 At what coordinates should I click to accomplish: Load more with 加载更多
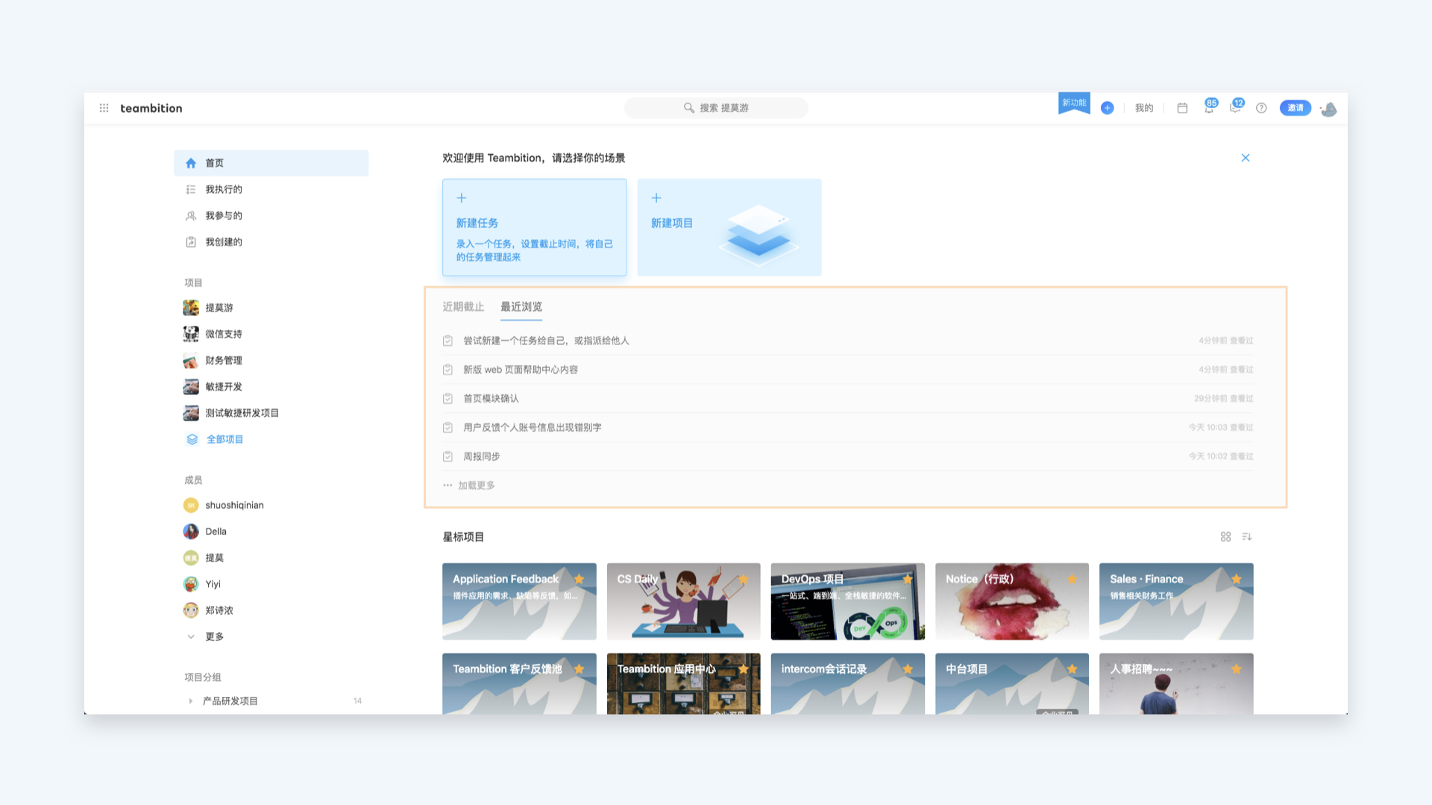pos(469,485)
